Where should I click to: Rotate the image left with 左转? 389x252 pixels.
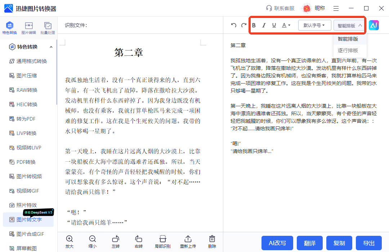116,242
